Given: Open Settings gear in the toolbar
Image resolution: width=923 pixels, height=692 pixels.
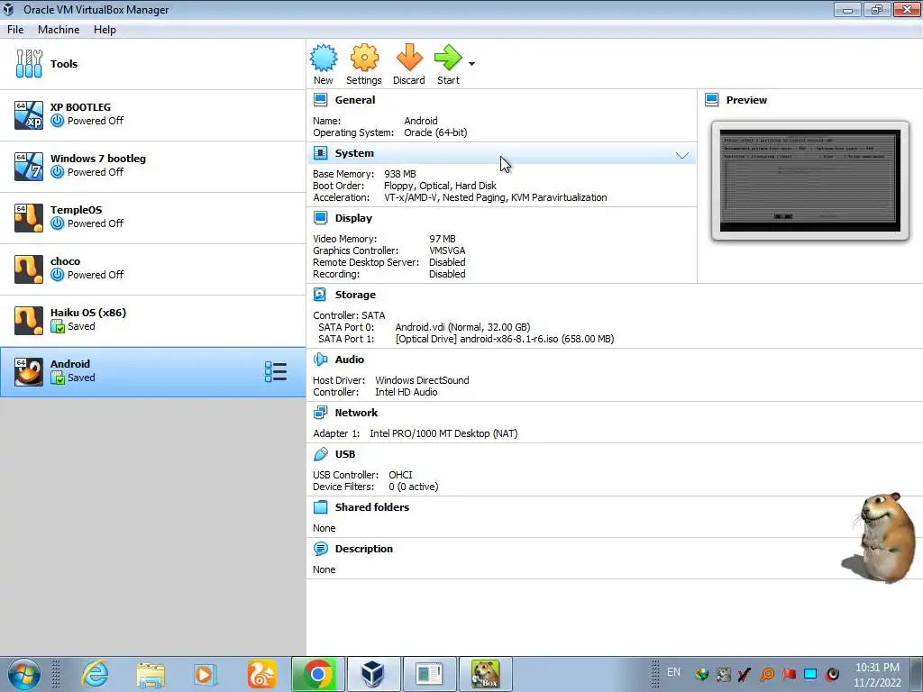Looking at the screenshot, I should [x=364, y=59].
